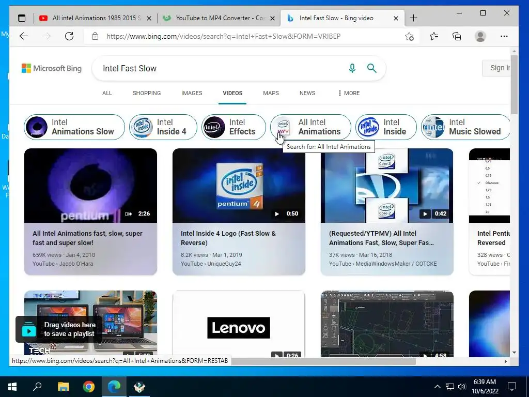Open the Favorites list
This screenshot has height=397, width=529.
(434, 36)
